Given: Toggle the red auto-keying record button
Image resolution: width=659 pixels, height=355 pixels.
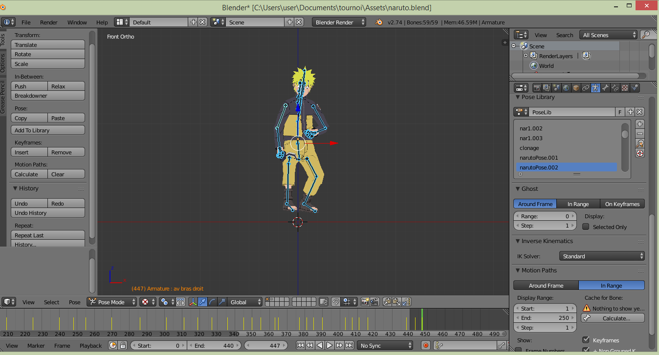Looking at the screenshot, I should (426, 345).
